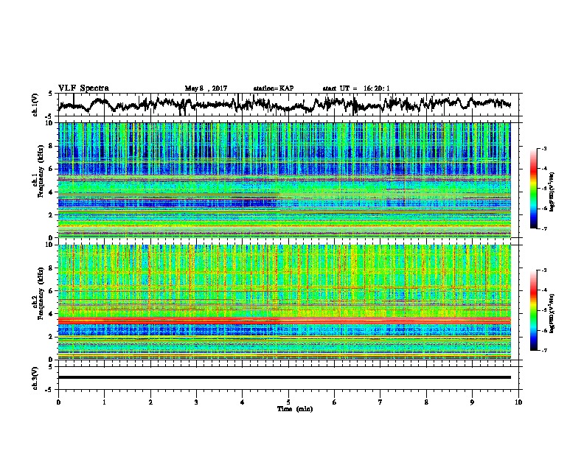Click the ch.2 spectrogram color scale bar
Screen dimensions: 584x451
coord(533,310)
